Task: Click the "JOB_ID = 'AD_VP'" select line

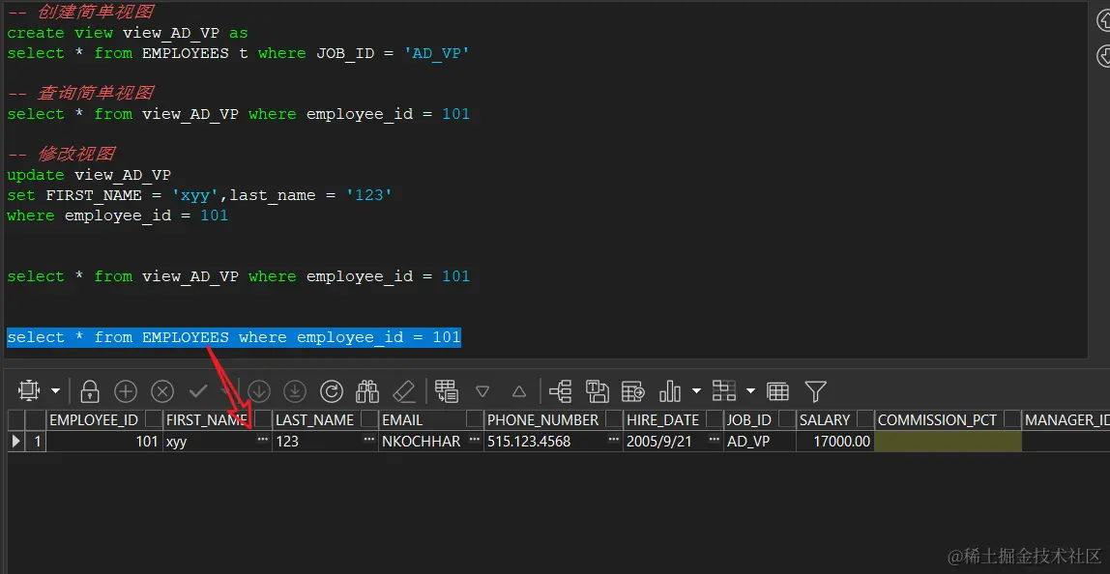Action: (x=239, y=53)
